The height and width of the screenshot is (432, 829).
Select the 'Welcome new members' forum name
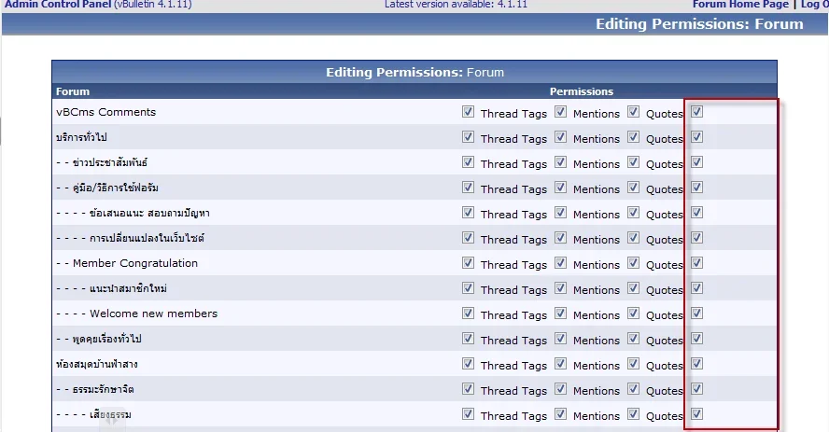coord(153,314)
